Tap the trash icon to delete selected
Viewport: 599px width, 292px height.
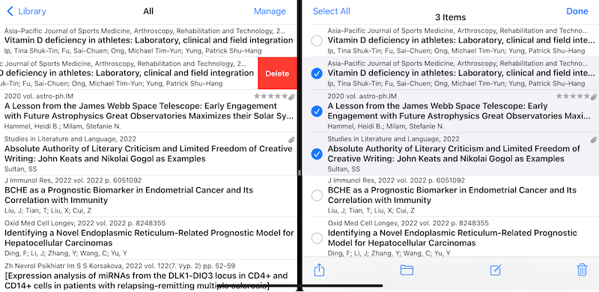tap(582, 270)
